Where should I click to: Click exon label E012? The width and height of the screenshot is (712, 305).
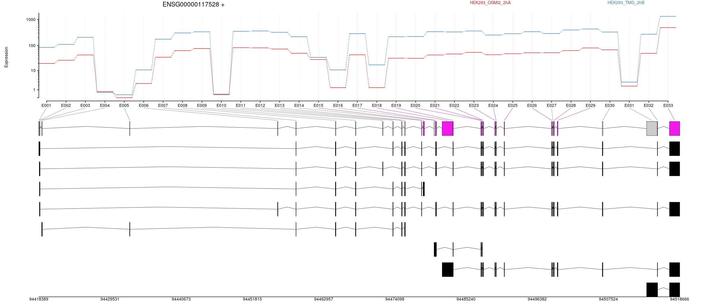point(260,105)
